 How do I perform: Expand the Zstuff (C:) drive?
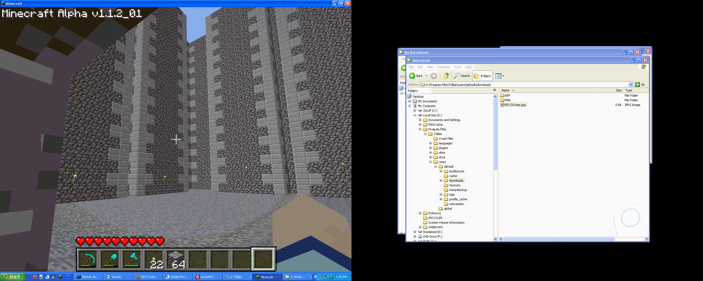tap(415, 111)
